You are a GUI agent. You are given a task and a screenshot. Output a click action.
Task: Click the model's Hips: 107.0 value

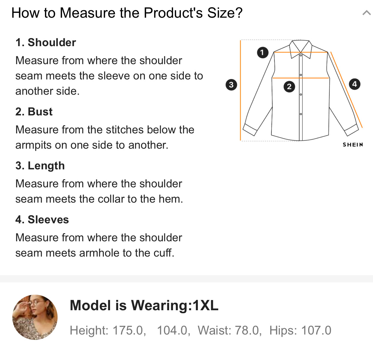pos(300,330)
